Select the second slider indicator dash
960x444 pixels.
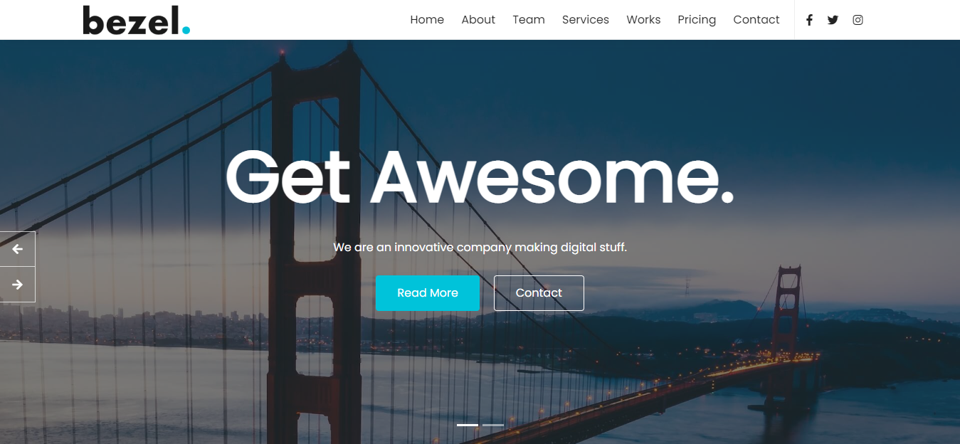[x=493, y=425]
